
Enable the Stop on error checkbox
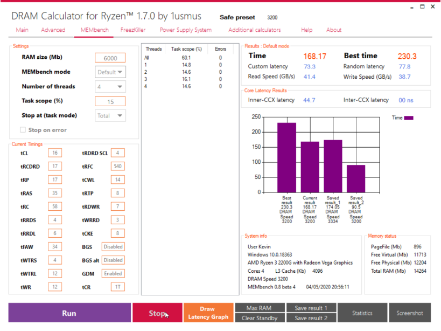(x=23, y=130)
